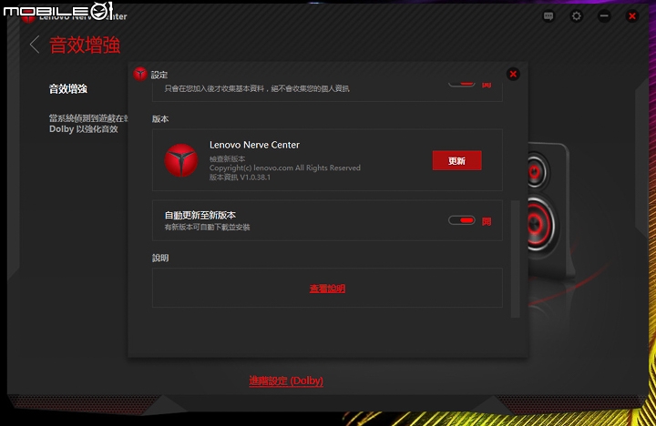Click the Lenovo Nerve Center product name
Viewport: 656px width, 426px height.
(x=254, y=145)
